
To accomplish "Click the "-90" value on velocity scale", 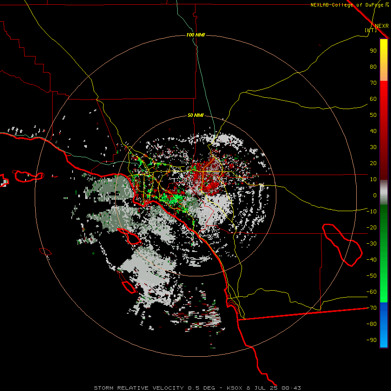I will tap(371, 340).
